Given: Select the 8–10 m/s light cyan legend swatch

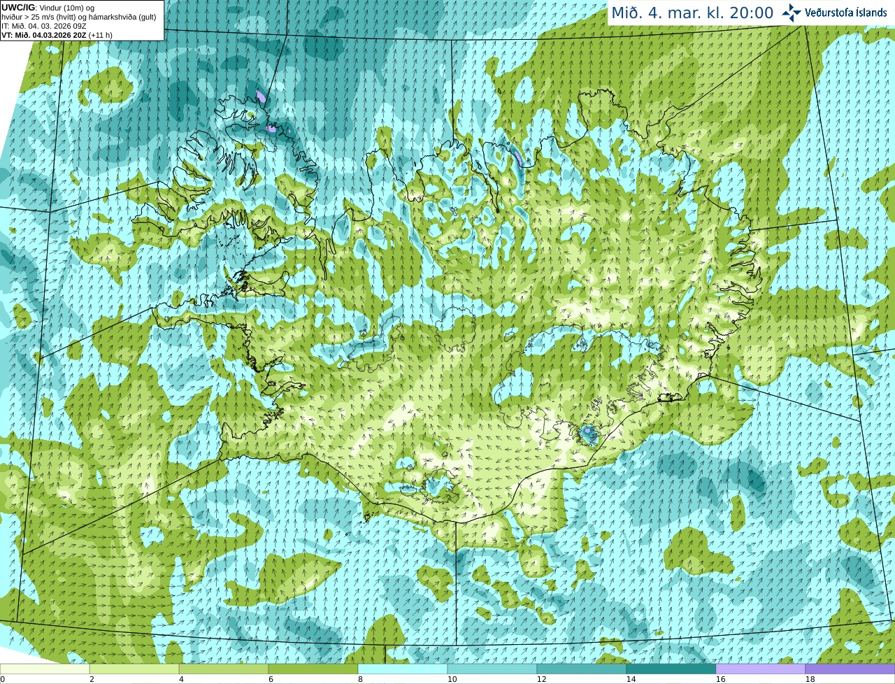Looking at the screenshot, I should [x=403, y=669].
